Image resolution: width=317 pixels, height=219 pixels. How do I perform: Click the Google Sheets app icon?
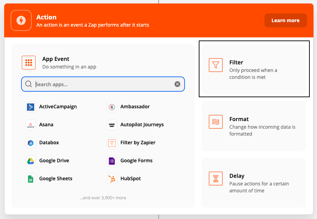31,179
